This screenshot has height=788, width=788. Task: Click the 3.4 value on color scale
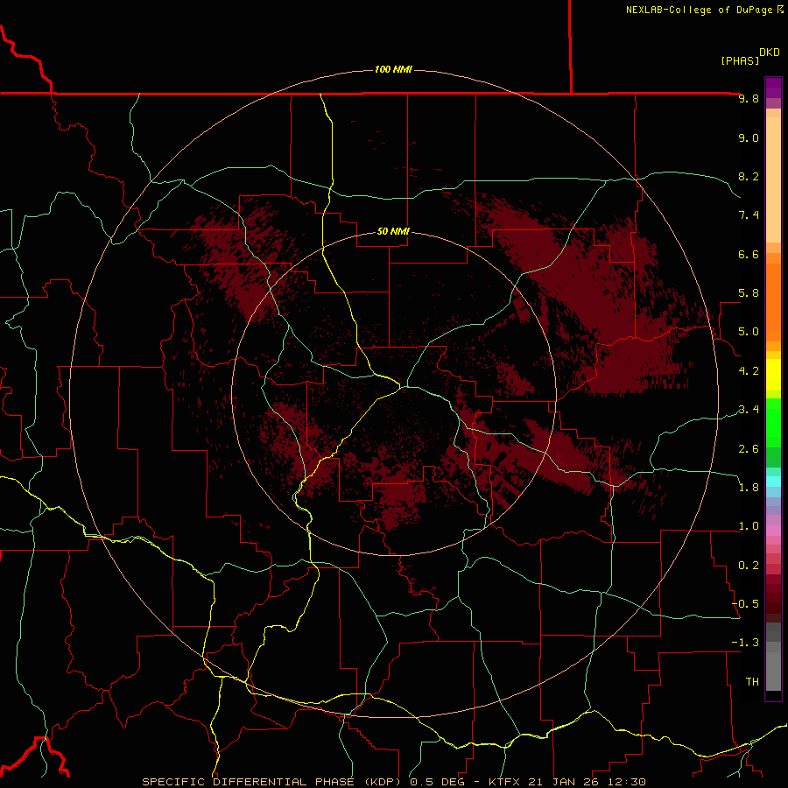coord(749,410)
